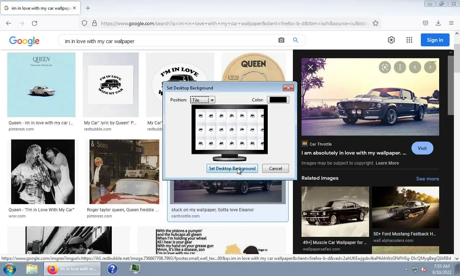This screenshot has width=460, height=276.
Task: Open Google settings gear icon
Action: [x=391, y=40]
